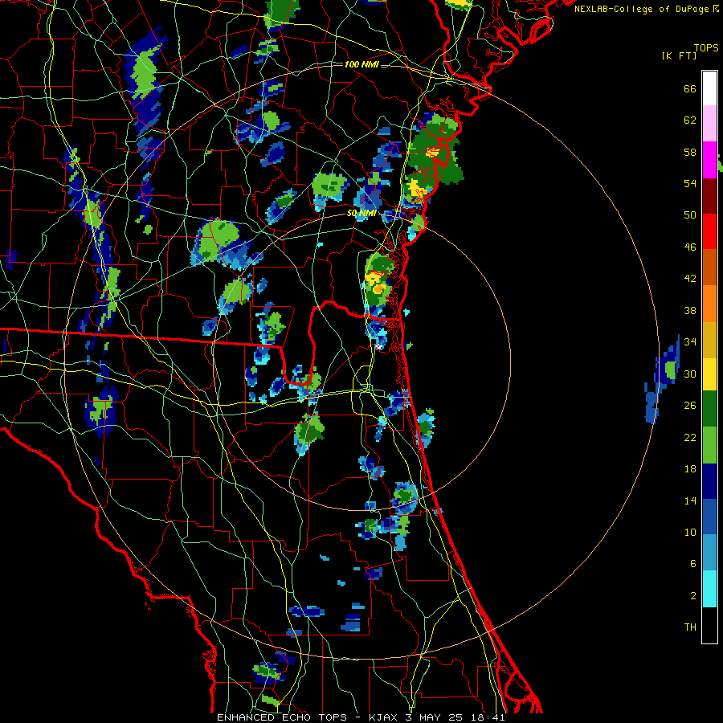Pick the dark green legend swatch
Viewport: 723px width, 723px height.
click(709, 409)
